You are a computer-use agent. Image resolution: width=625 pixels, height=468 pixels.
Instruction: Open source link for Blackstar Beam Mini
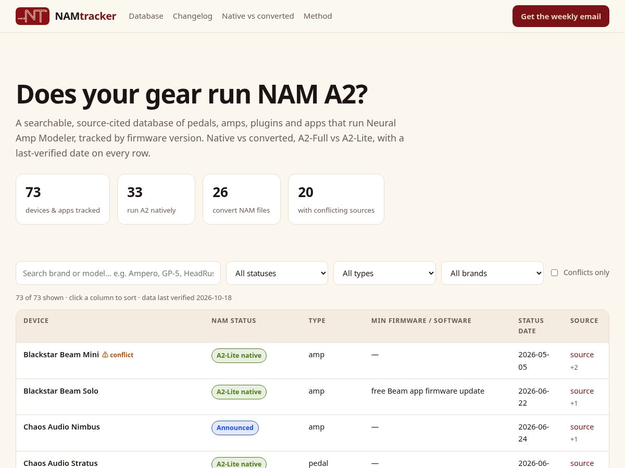pyautogui.click(x=582, y=355)
